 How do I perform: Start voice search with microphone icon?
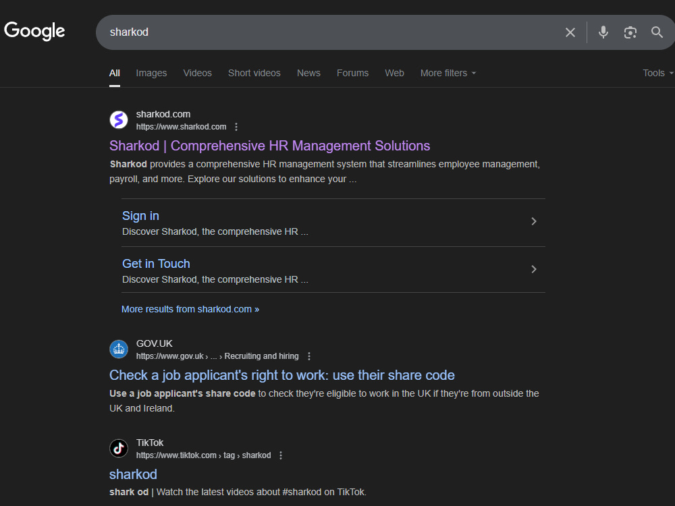(603, 32)
